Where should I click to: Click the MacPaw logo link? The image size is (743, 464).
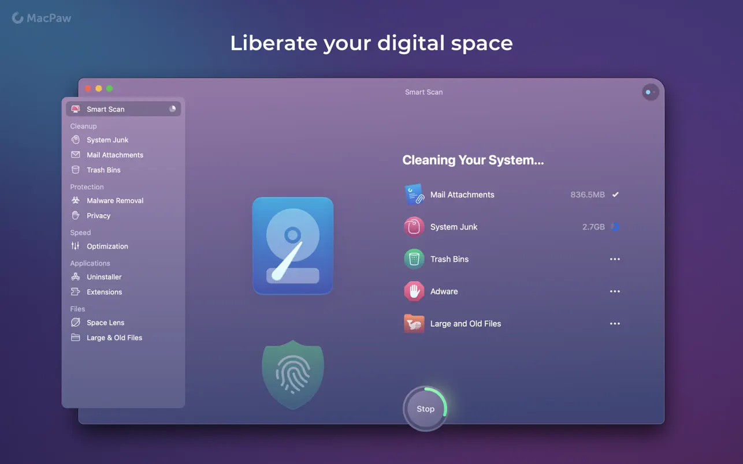tap(42, 18)
